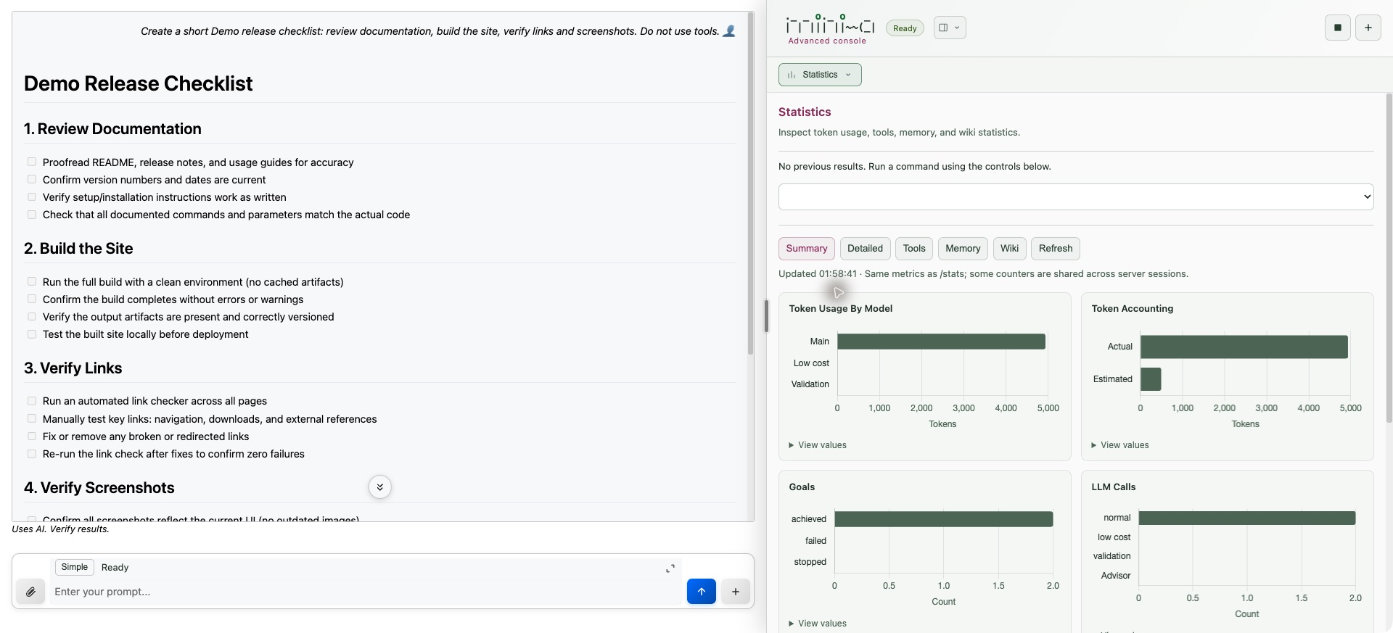The image size is (1393, 633).
Task: Open the Wiki statistics tab
Action: tap(1010, 249)
